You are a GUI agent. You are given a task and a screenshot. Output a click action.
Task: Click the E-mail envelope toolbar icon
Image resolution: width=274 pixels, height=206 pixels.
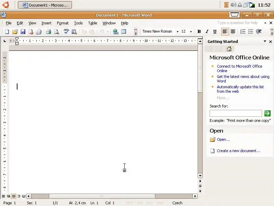[39, 32]
